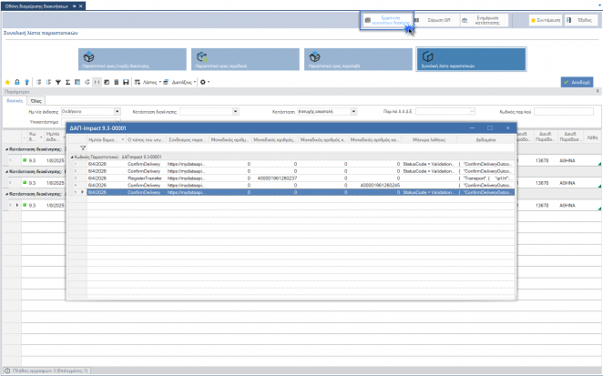Click the sigma totals icon in the toolbar

point(67,82)
